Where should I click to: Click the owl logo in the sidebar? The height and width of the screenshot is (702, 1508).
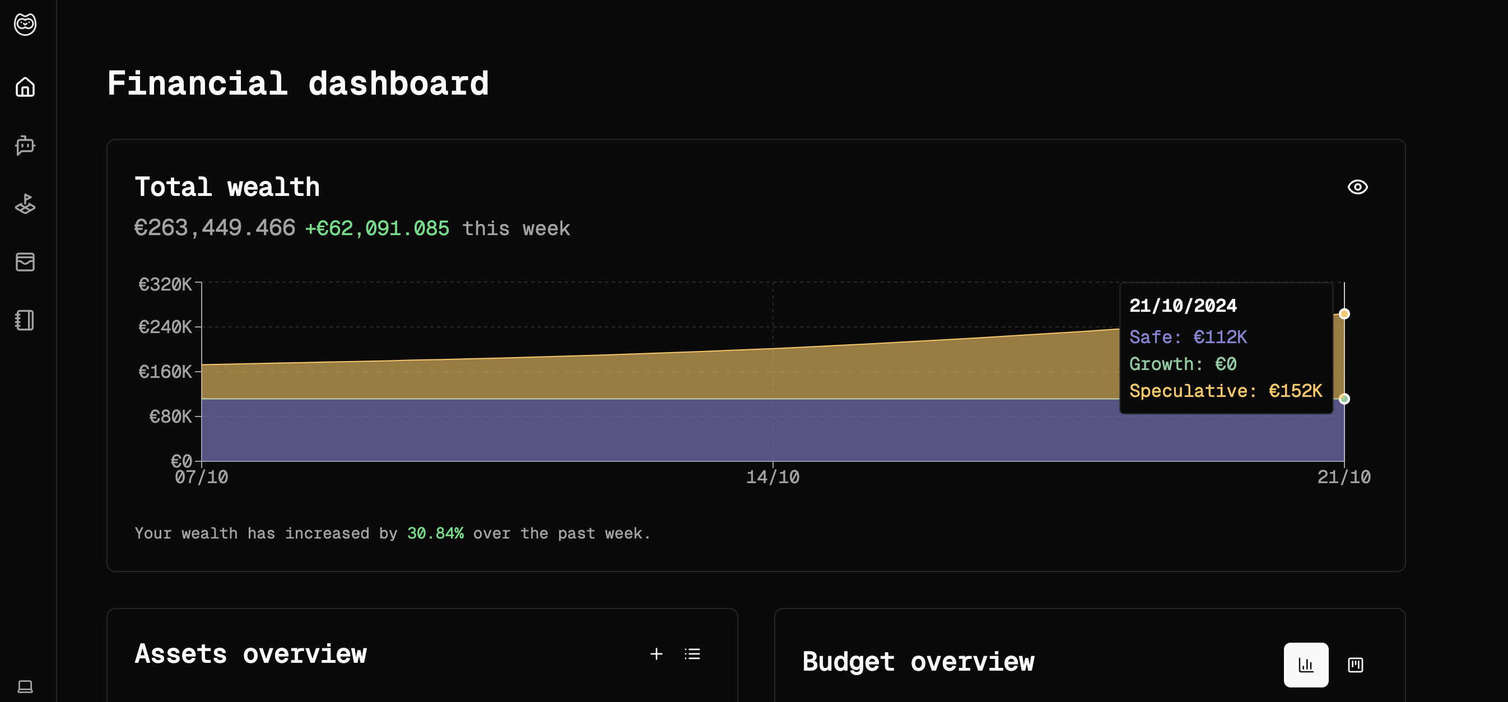25,24
